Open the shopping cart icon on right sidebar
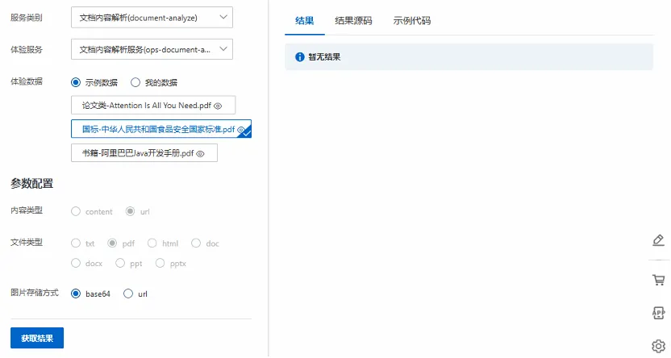The image size is (671, 358). pyautogui.click(x=659, y=280)
